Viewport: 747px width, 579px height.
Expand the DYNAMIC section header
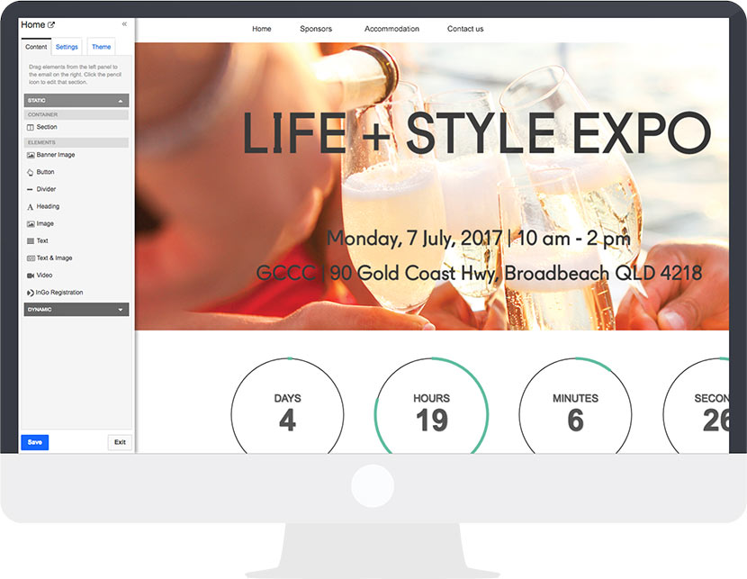(x=76, y=309)
